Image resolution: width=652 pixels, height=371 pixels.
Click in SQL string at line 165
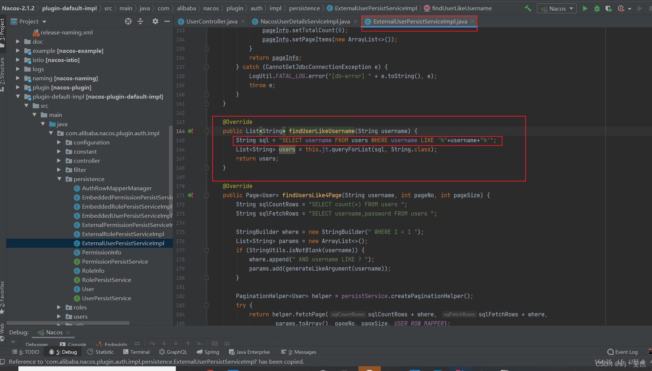pos(387,140)
